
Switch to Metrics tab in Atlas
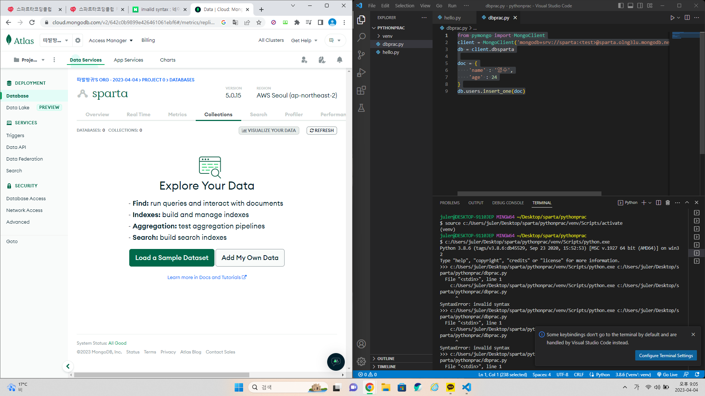coord(177,114)
